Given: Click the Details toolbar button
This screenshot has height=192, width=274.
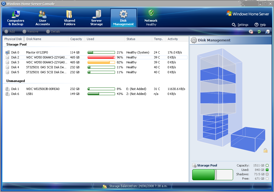Looking at the screenshot, I should tap(53, 32).
